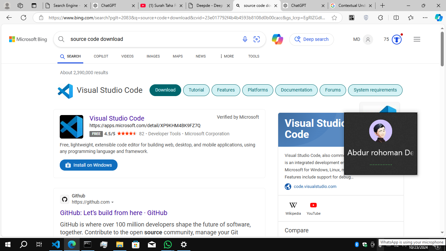Click the Download pill button
This screenshot has width=446, height=251.
[x=165, y=90]
